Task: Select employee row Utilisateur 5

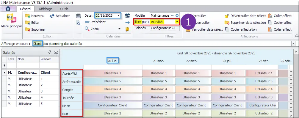Action: tap(30, 104)
